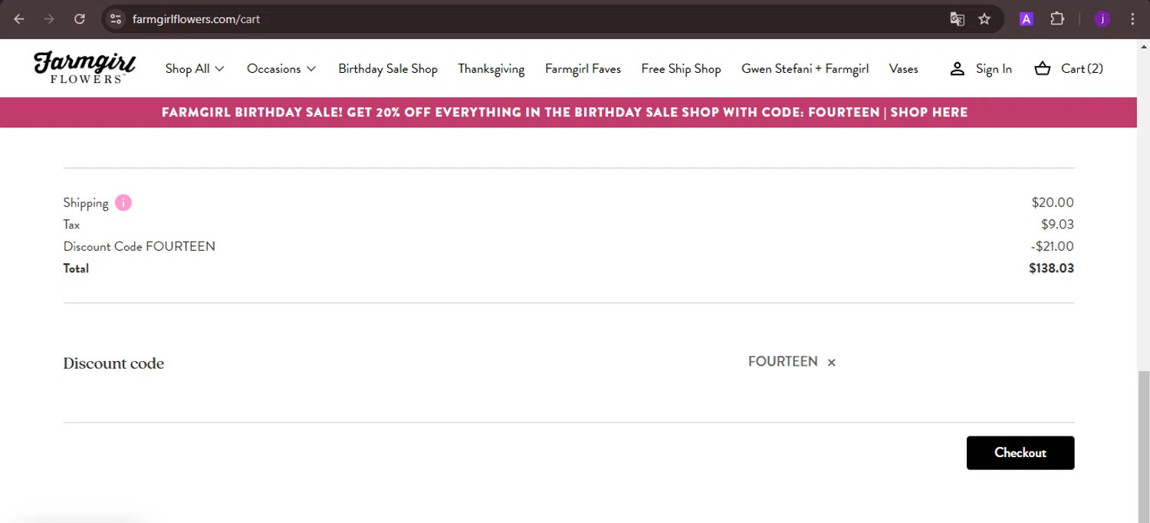This screenshot has height=523, width=1150.
Task: Open the shopping cart basket icon
Action: (1042, 68)
